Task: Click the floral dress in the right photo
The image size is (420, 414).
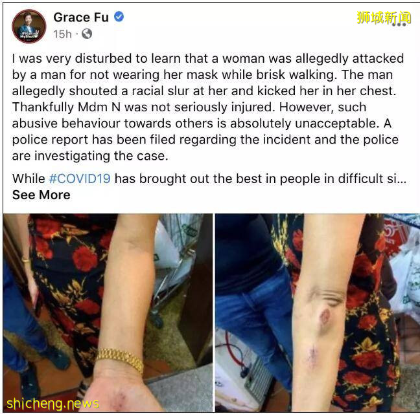Action: click(369, 334)
